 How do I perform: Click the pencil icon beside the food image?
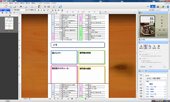click(162, 17)
